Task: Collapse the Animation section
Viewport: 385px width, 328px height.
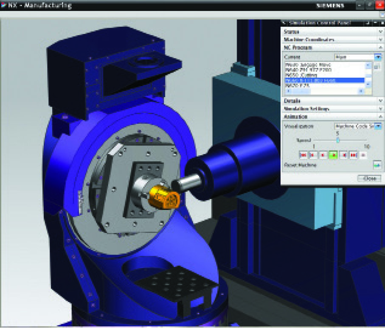Action: [380, 117]
